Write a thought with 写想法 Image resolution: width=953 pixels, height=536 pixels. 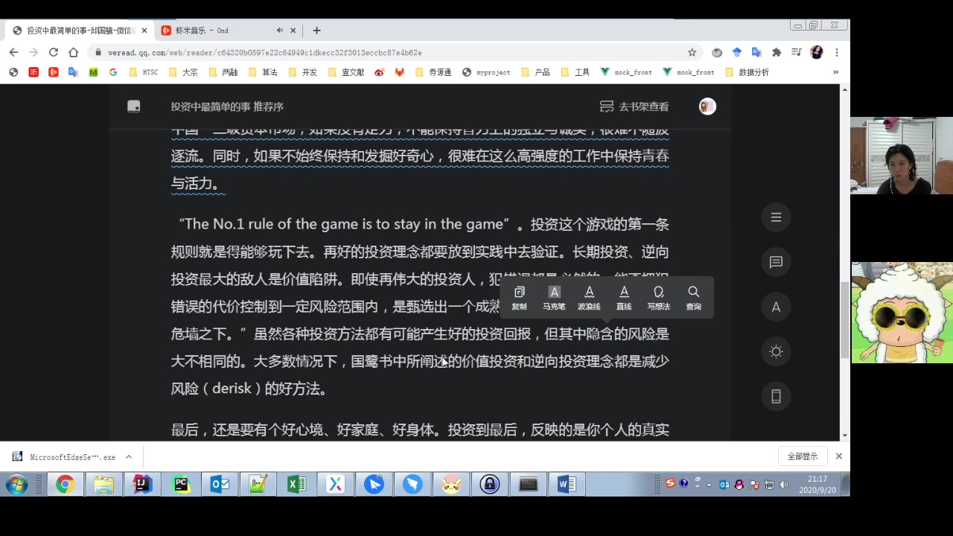[658, 298]
